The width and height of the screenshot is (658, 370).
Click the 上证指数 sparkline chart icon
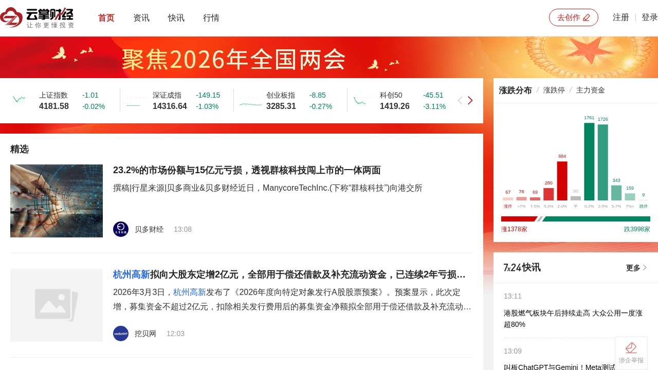20,99
